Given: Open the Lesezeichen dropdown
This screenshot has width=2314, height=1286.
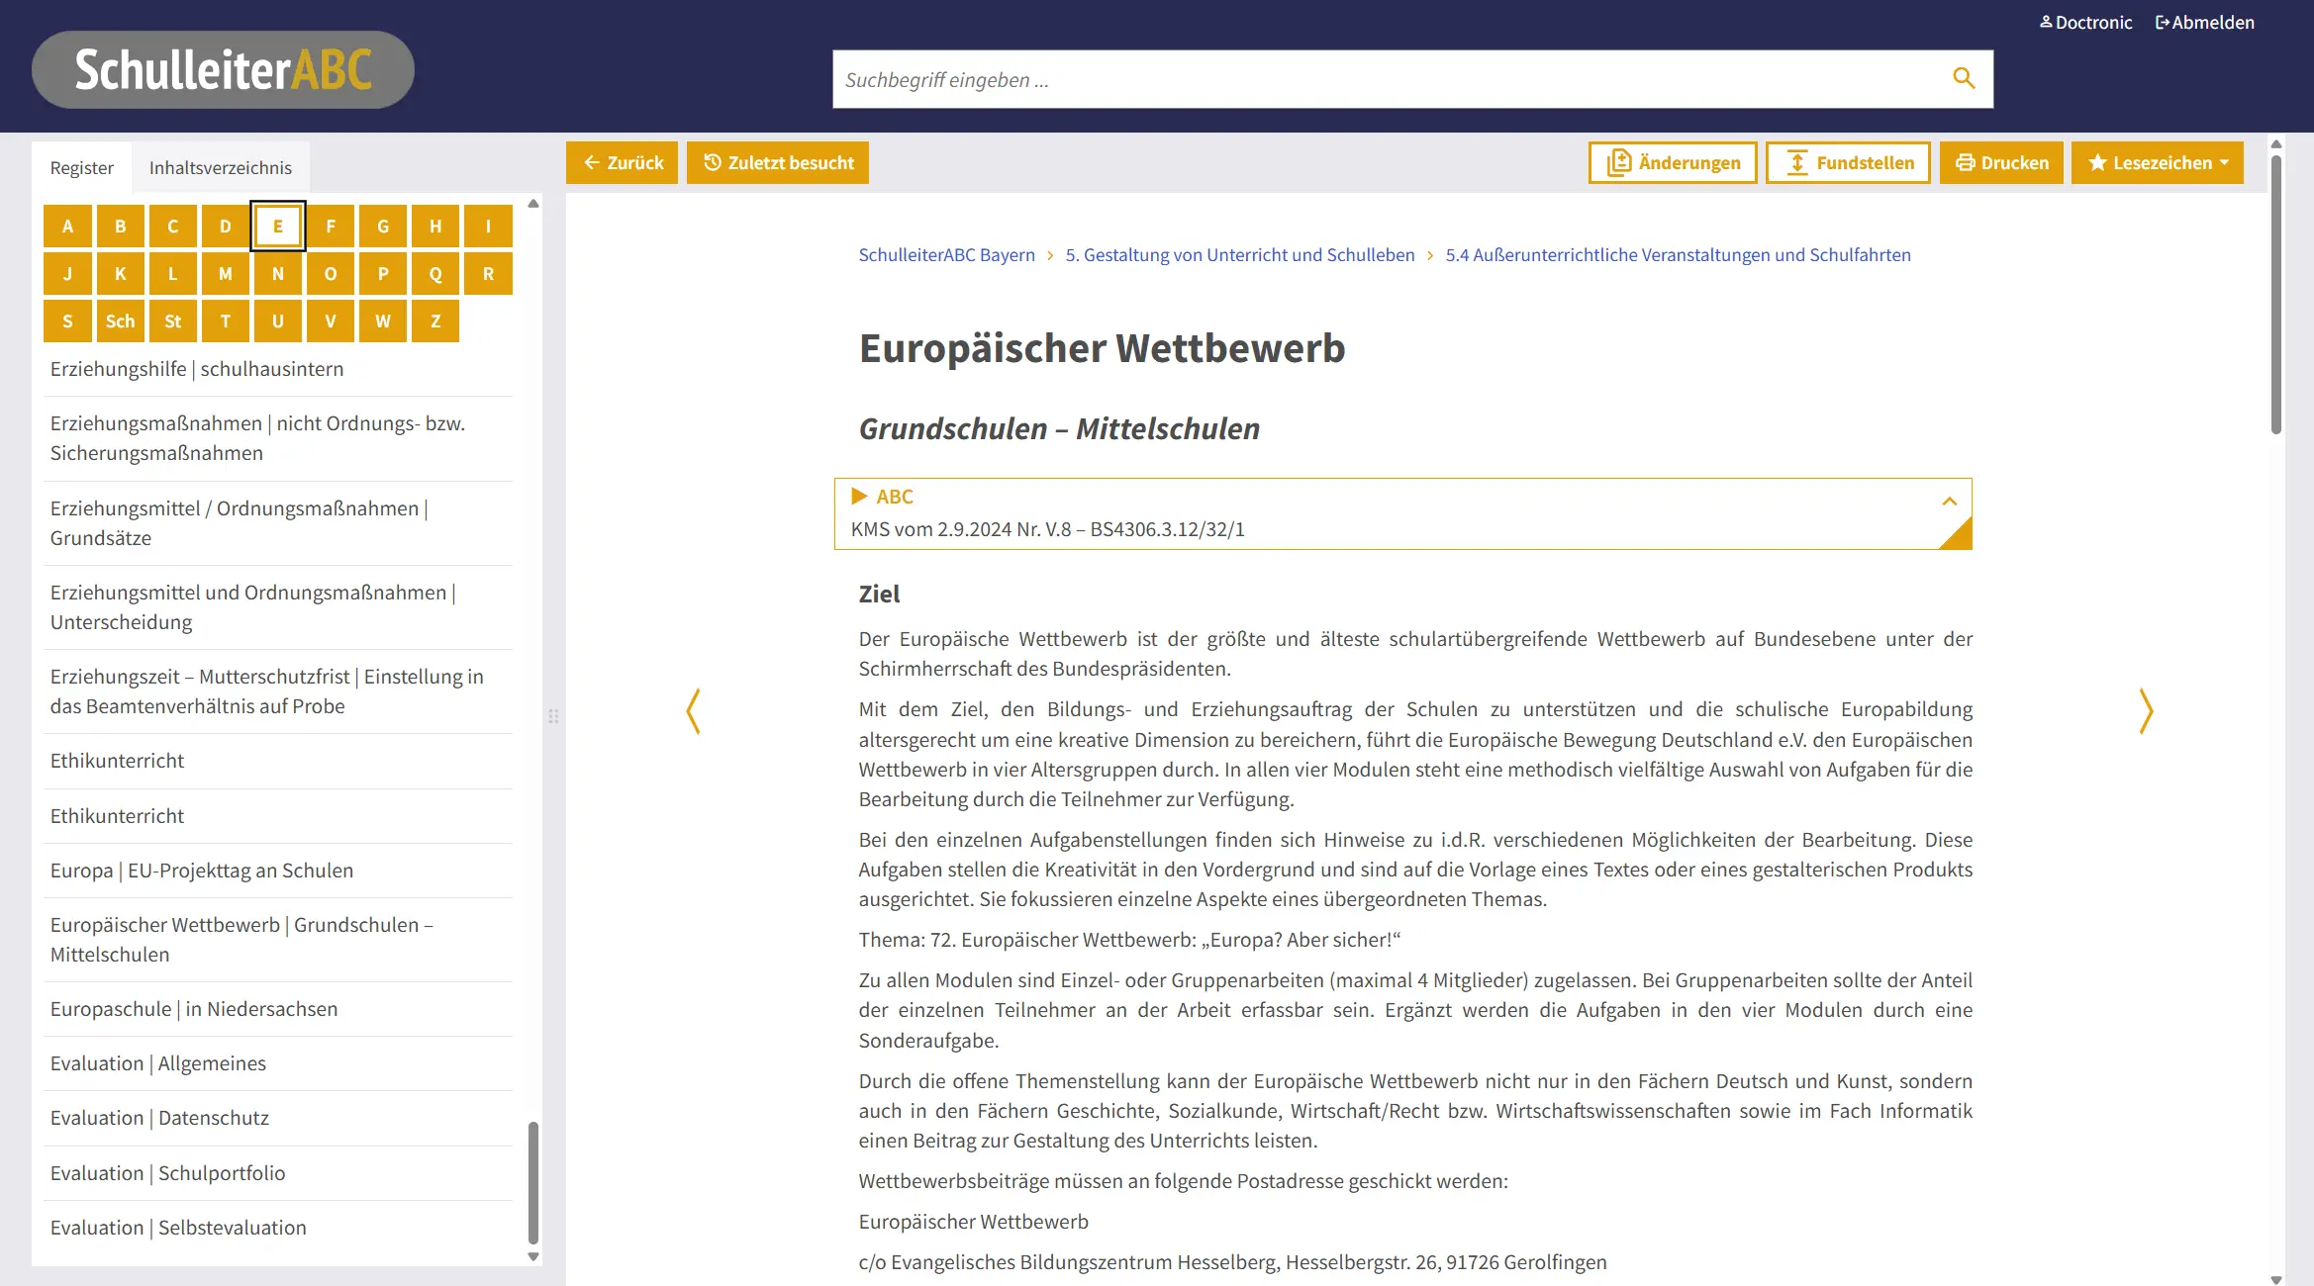Looking at the screenshot, I should 2158,162.
